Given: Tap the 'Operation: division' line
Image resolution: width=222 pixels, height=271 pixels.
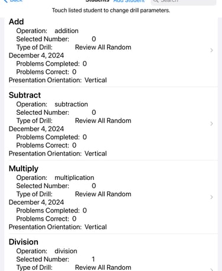Looking at the screenshot, I should tap(47, 251).
